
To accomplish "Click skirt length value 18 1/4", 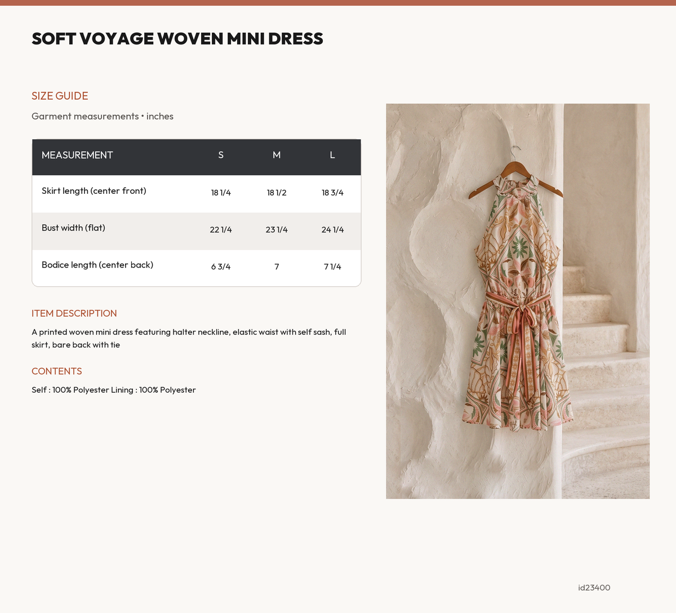I will (x=221, y=193).
